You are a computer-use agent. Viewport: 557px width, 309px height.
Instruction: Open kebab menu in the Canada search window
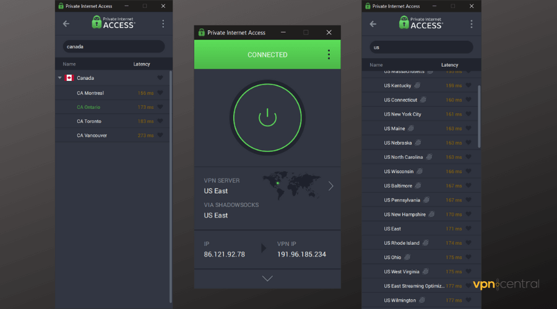(163, 24)
